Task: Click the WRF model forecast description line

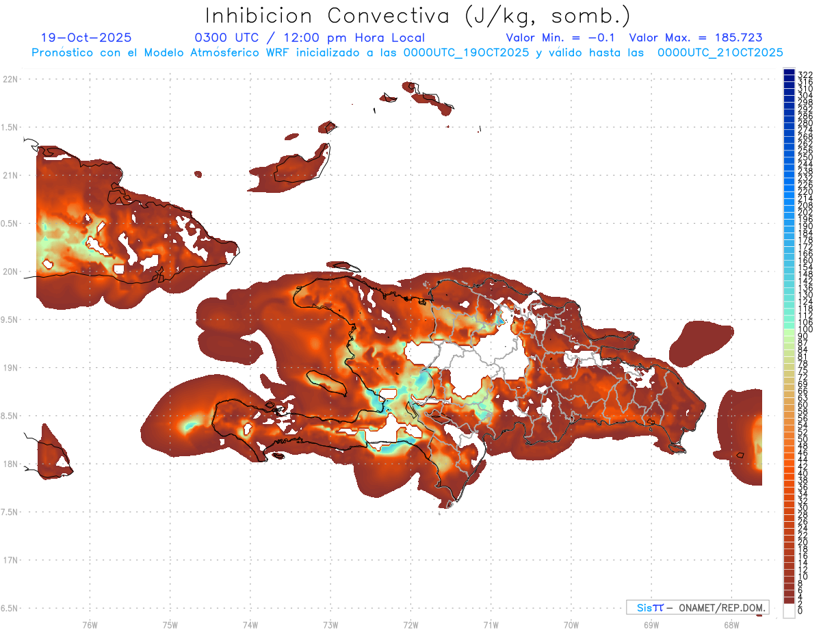Action: point(407,53)
